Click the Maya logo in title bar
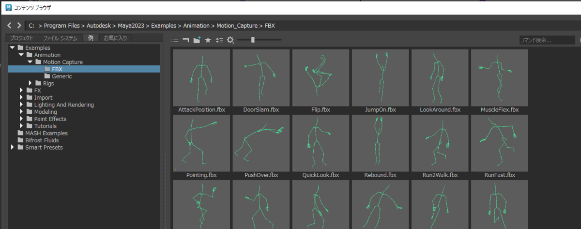This screenshot has height=229, width=581. coord(8,8)
